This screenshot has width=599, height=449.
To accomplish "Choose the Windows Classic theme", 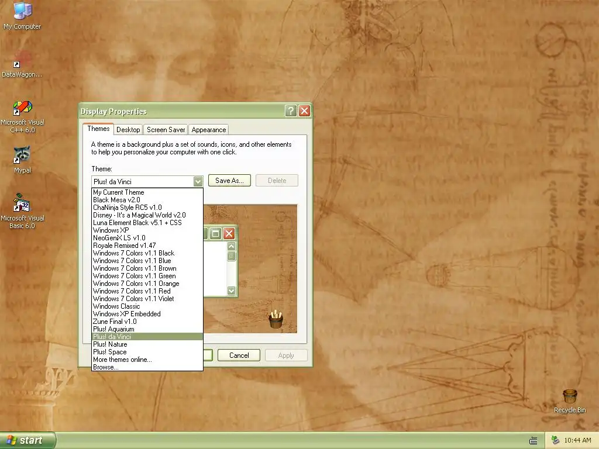I will click(x=147, y=306).
